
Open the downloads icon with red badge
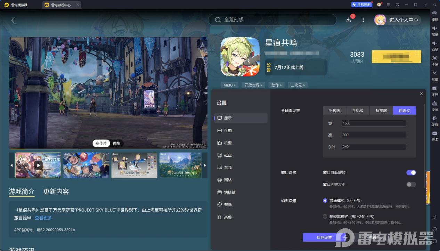pyautogui.click(x=348, y=20)
